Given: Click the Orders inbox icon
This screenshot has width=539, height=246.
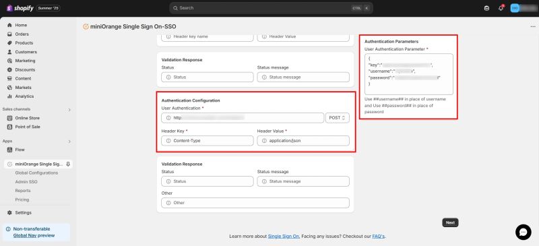Looking at the screenshot, I should coord(9,34).
